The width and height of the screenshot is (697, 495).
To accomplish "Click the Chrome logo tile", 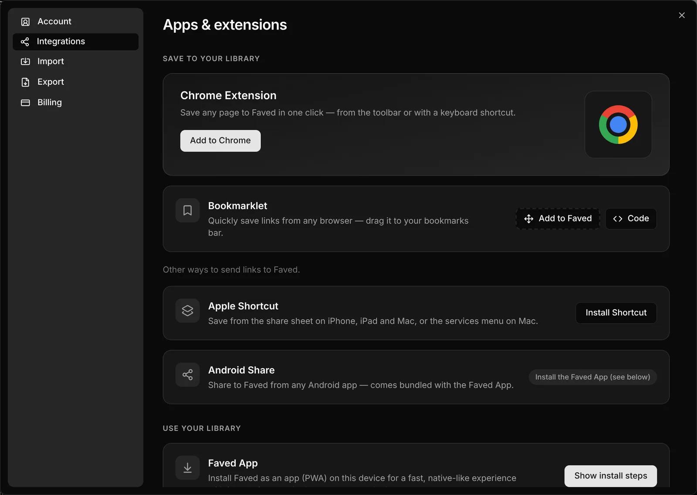I will tap(618, 124).
